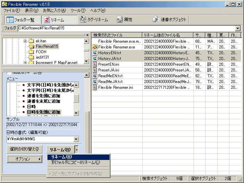Switch to the リネーム toolbar mode
The width and height of the screenshot is (244, 183).
coord(59,20)
